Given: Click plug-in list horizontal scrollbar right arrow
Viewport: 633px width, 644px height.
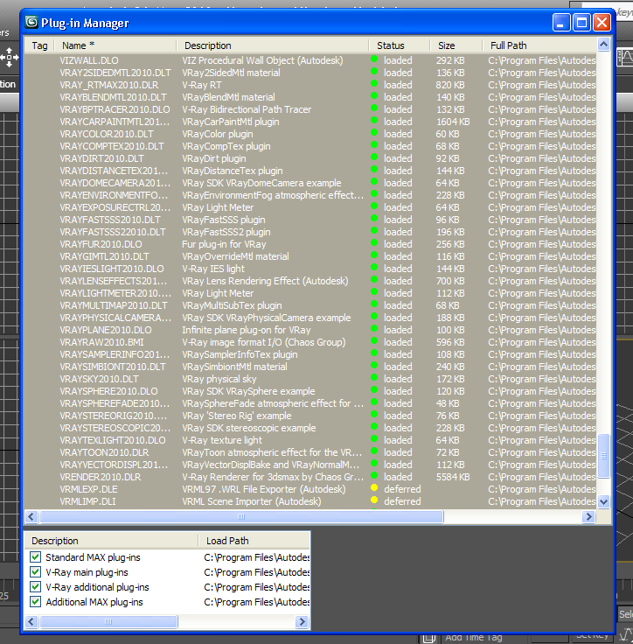Looking at the screenshot, I should [x=588, y=516].
